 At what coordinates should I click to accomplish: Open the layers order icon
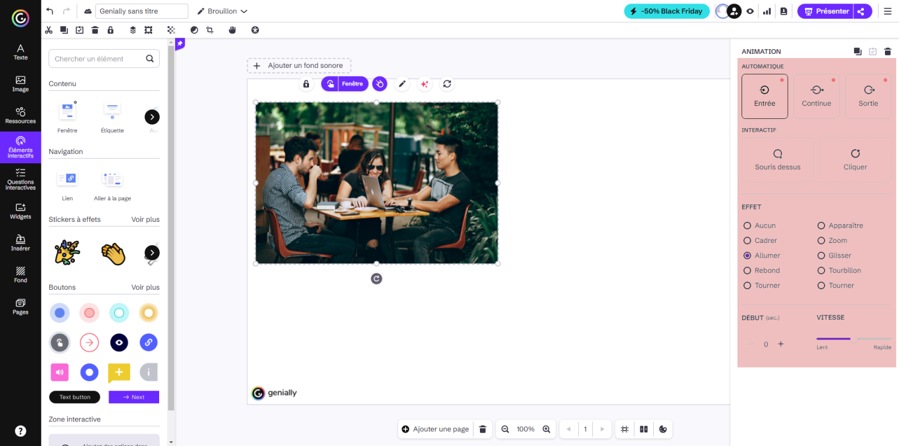(x=133, y=30)
